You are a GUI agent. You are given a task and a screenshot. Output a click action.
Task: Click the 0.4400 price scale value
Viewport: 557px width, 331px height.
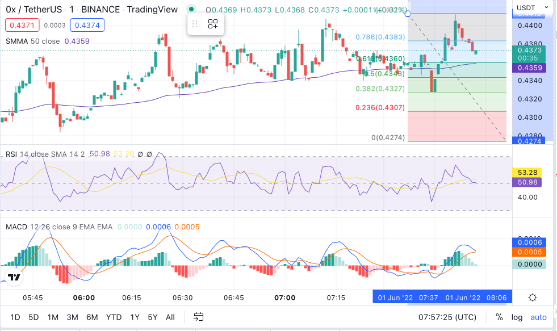[x=530, y=26]
